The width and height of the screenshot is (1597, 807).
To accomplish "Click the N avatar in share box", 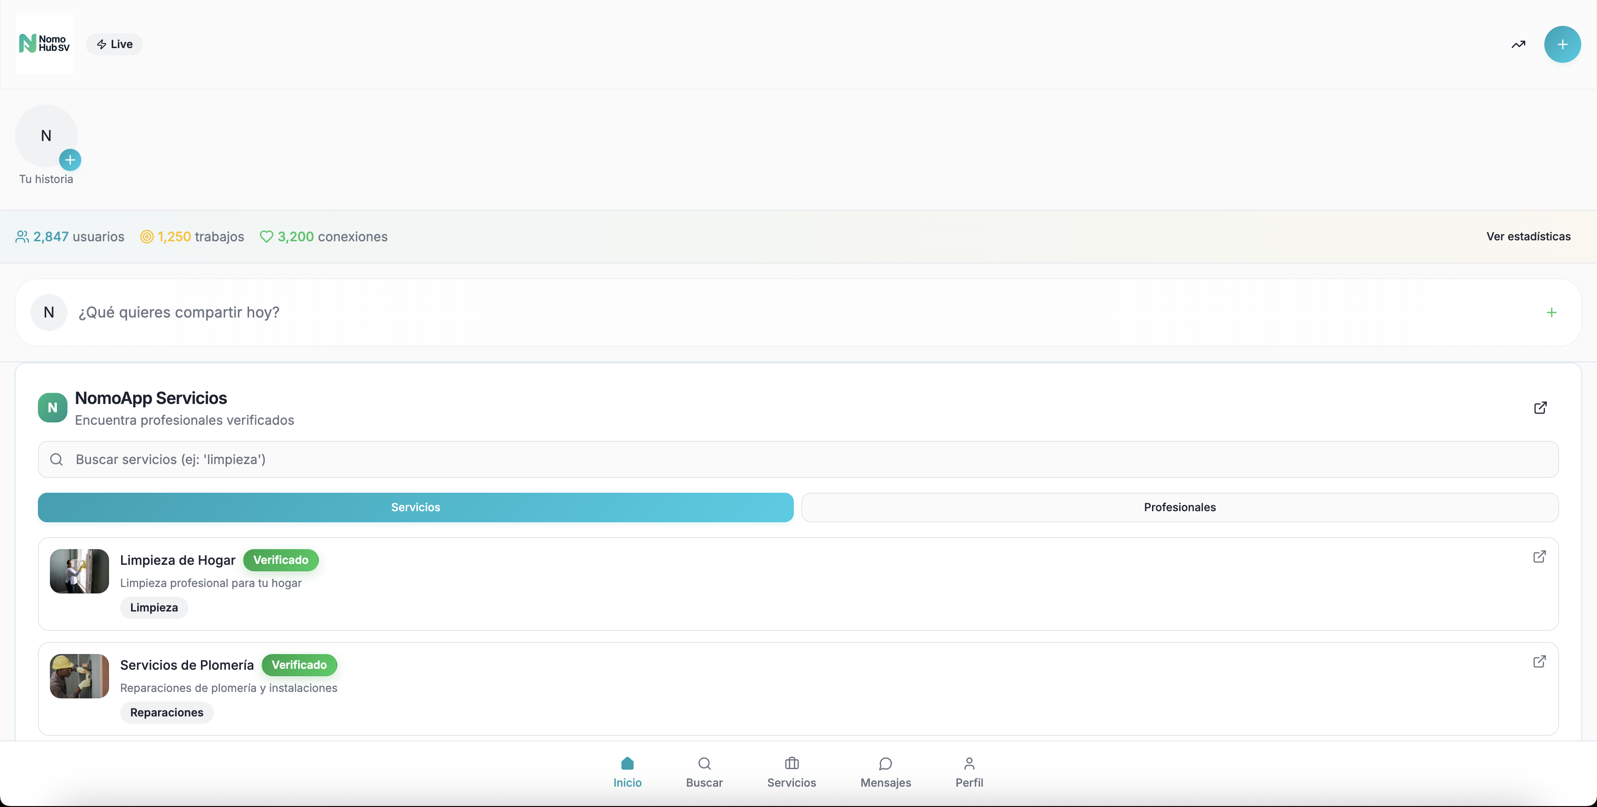I will (49, 312).
